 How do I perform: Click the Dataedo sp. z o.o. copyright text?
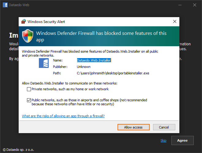(19, 150)
